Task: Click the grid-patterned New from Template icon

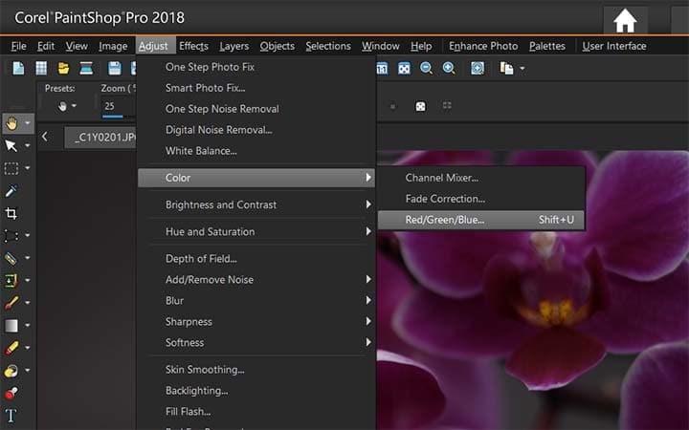Action: click(x=41, y=69)
